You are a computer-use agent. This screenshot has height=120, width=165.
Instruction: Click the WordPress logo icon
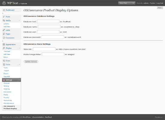pos(4,3)
